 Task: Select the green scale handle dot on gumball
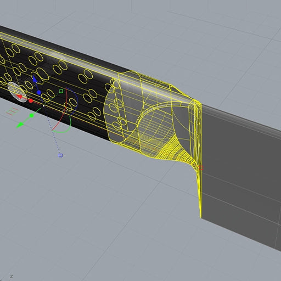[x=31, y=116]
